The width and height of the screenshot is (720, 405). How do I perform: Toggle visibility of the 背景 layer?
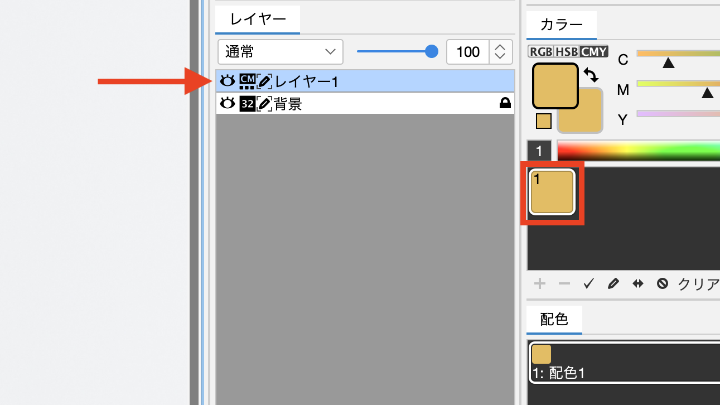point(227,103)
